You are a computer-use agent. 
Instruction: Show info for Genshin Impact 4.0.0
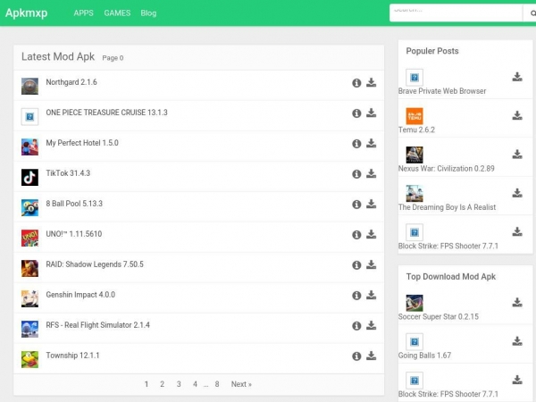click(x=356, y=296)
